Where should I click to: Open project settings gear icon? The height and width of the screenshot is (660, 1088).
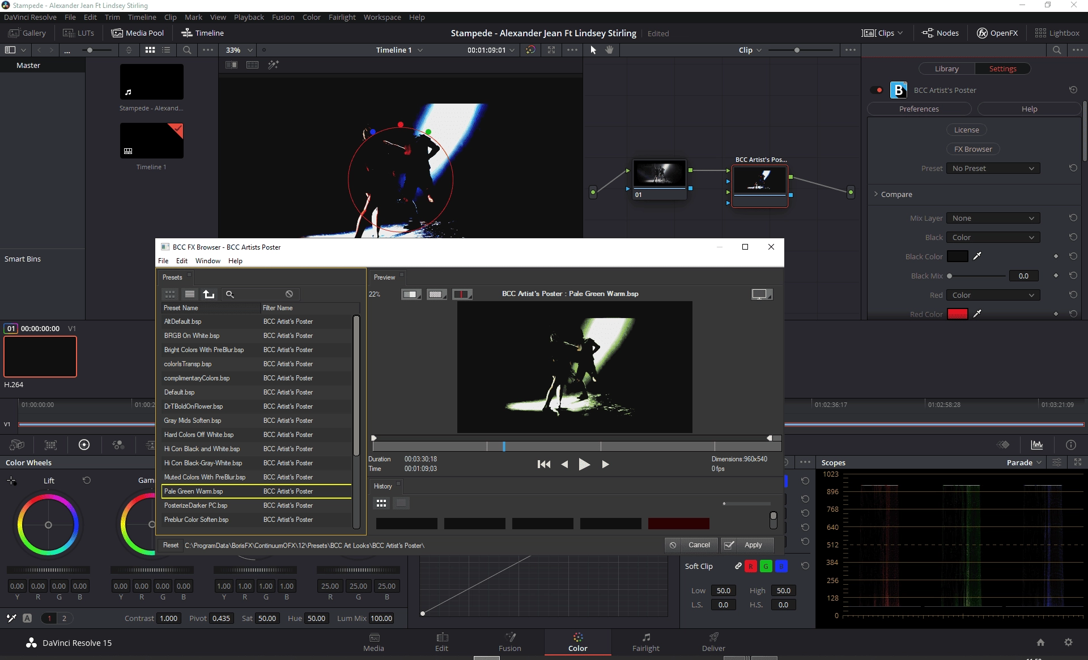click(1068, 642)
